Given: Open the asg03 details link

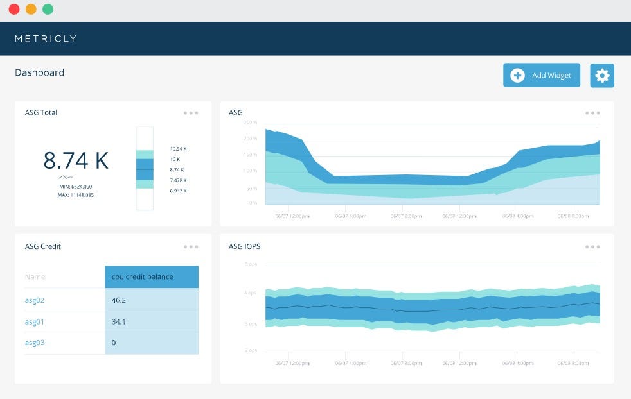Looking at the screenshot, I should pos(34,343).
